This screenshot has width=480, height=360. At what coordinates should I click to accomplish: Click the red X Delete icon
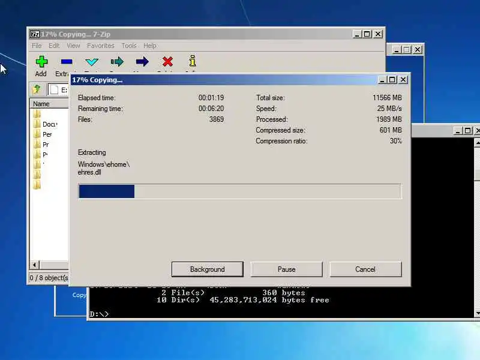click(167, 62)
